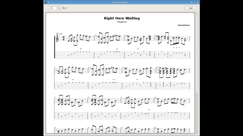Viewport: 243px width, 136px height.
Task: Minimize the Print Preview window
Action: [192, 2]
